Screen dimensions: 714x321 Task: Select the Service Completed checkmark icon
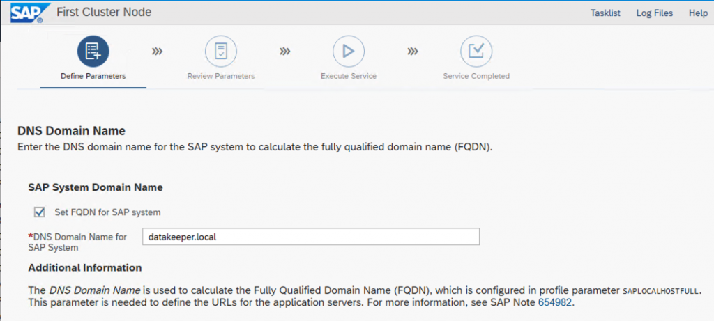(476, 52)
